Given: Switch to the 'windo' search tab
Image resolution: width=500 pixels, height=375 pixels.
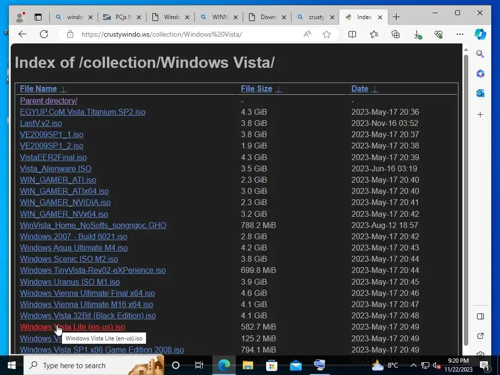Looking at the screenshot, I should point(74,17).
